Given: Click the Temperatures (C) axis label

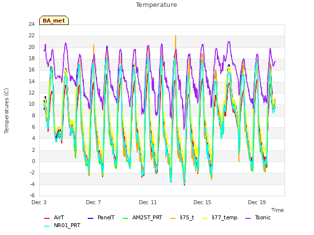Looking at the screenshot, I should point(6,111).
